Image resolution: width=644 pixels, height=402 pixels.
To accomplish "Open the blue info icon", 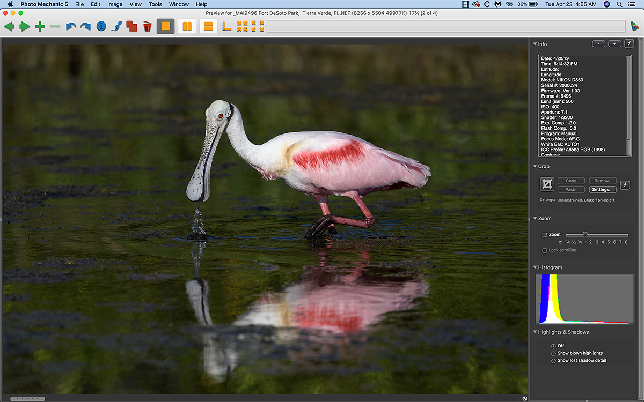I will coord(101,26).
